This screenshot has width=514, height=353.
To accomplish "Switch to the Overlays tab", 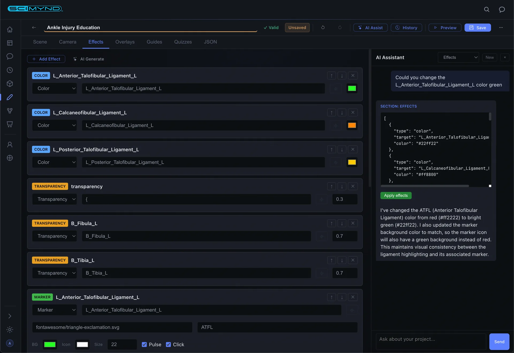I will pyautogui.click(x=125, y=42).
